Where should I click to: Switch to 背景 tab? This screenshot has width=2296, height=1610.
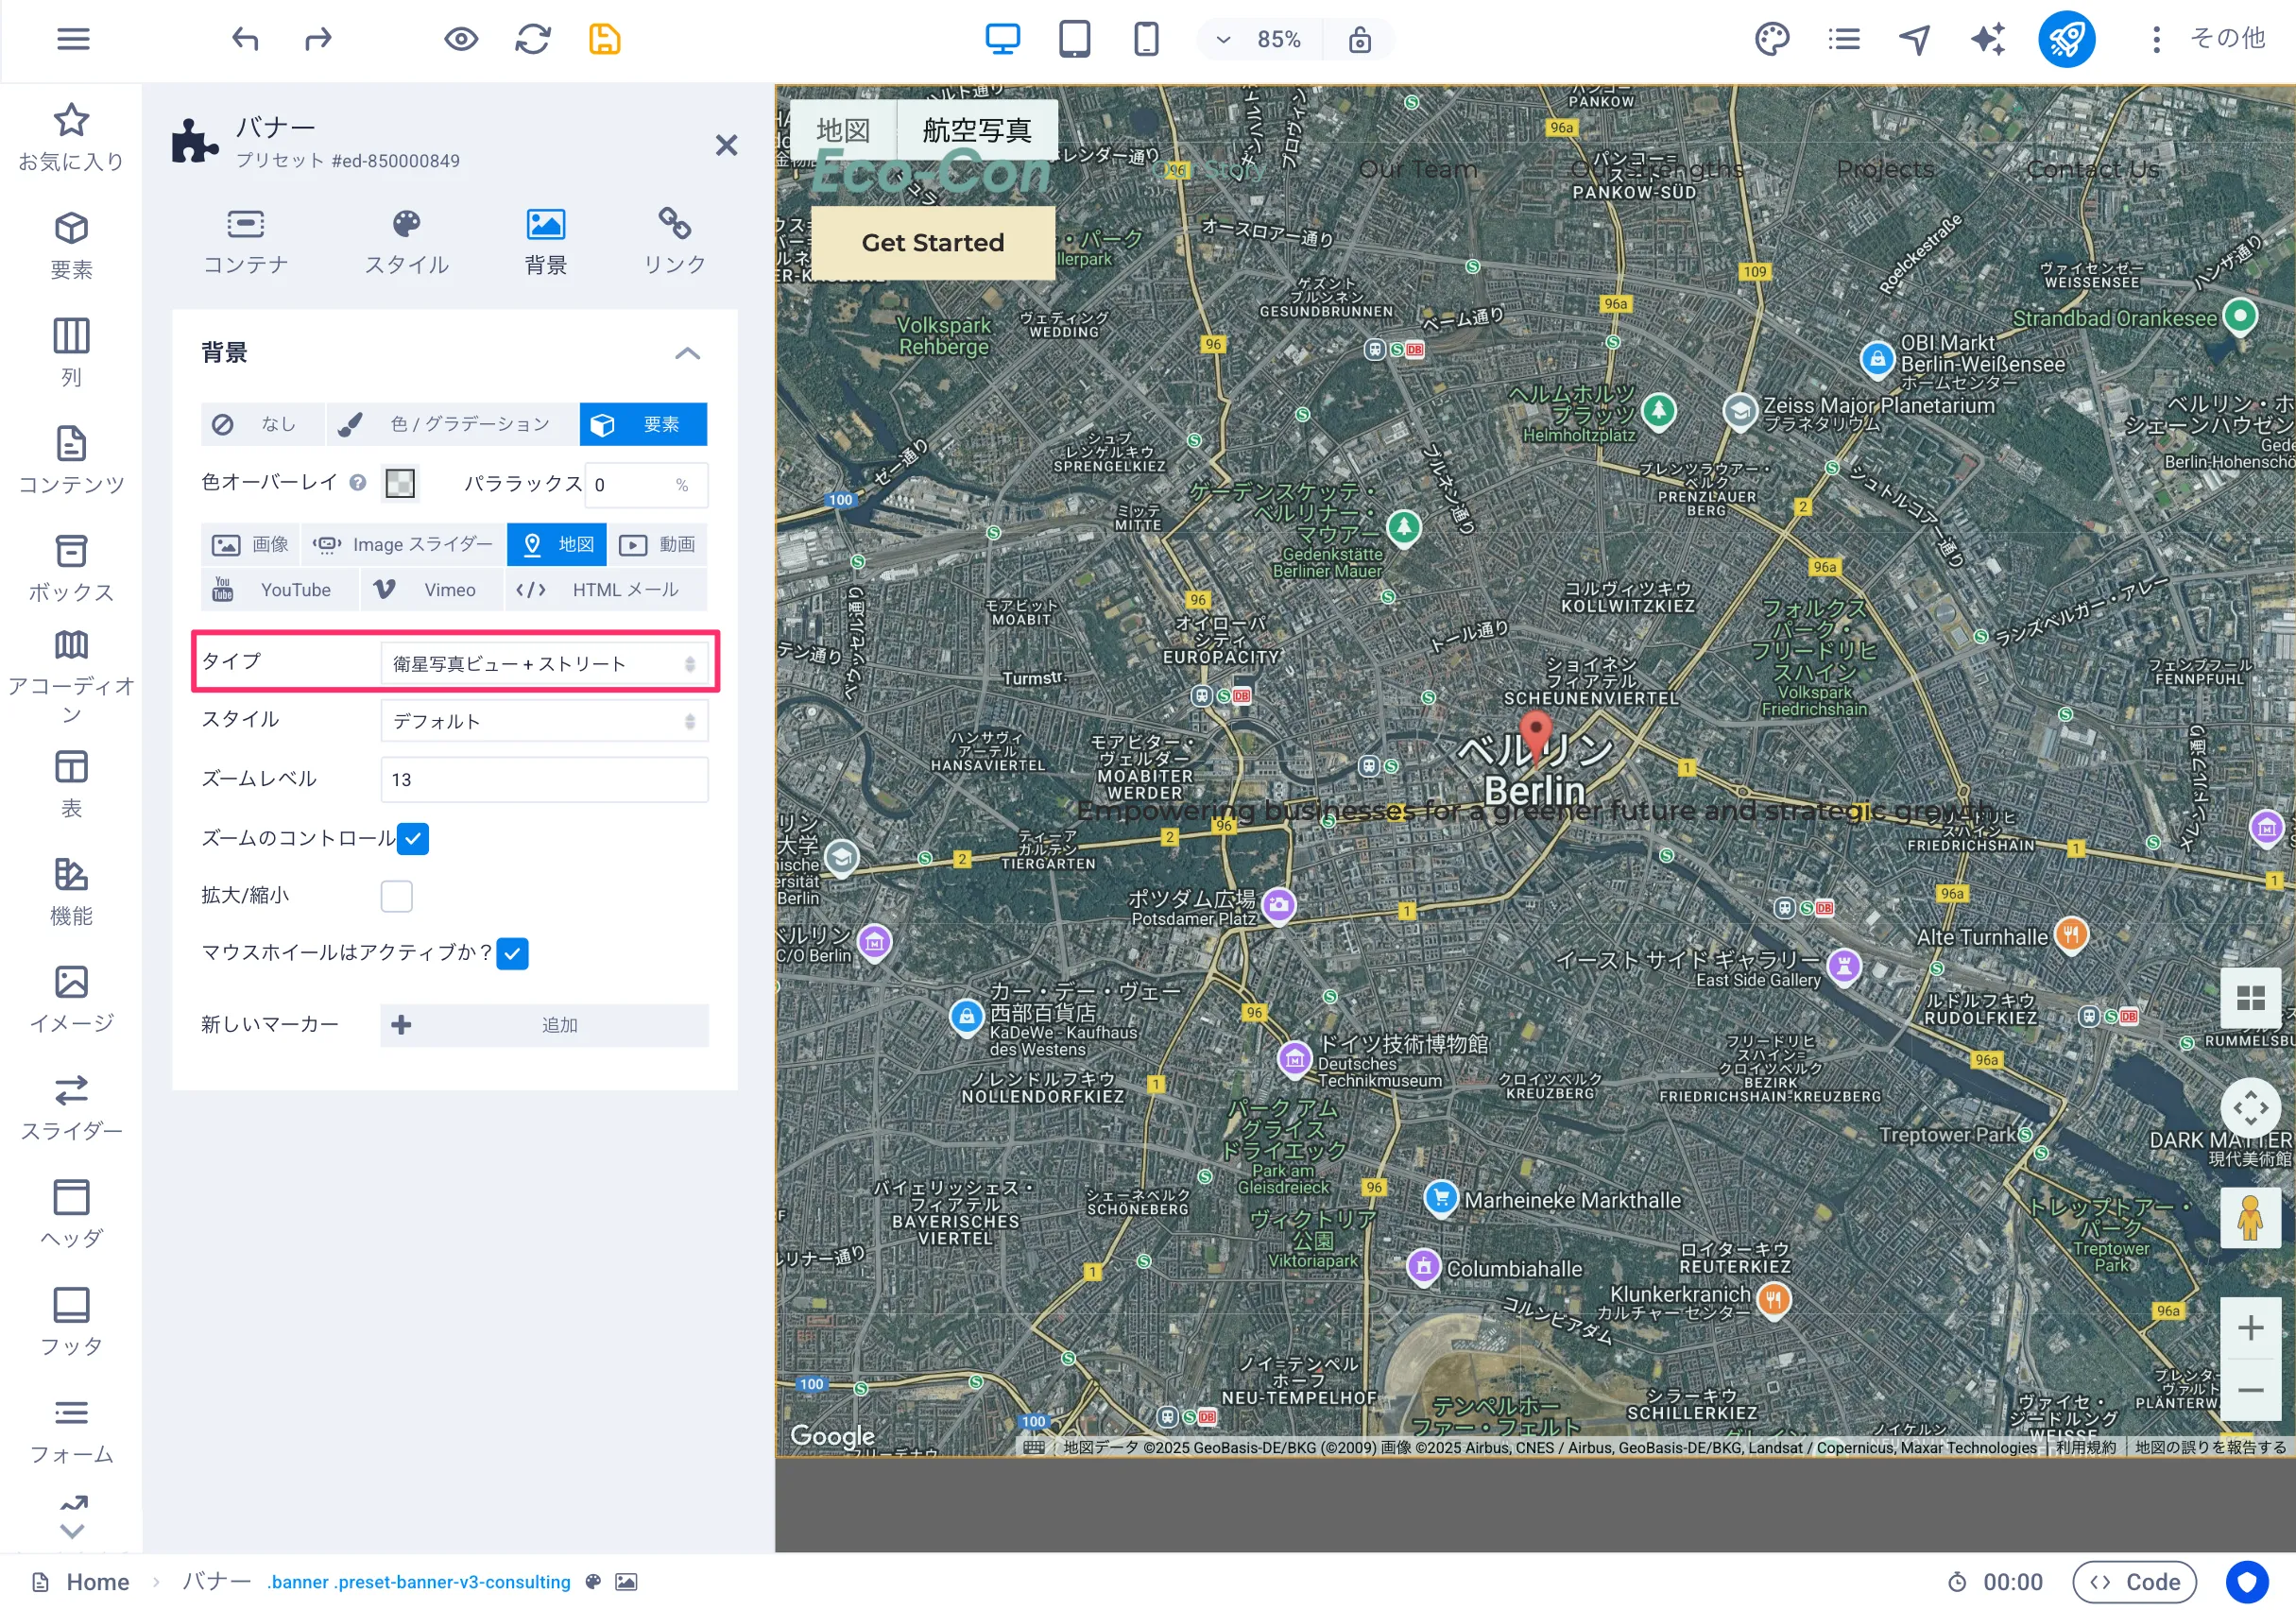[x=545, y=241]
